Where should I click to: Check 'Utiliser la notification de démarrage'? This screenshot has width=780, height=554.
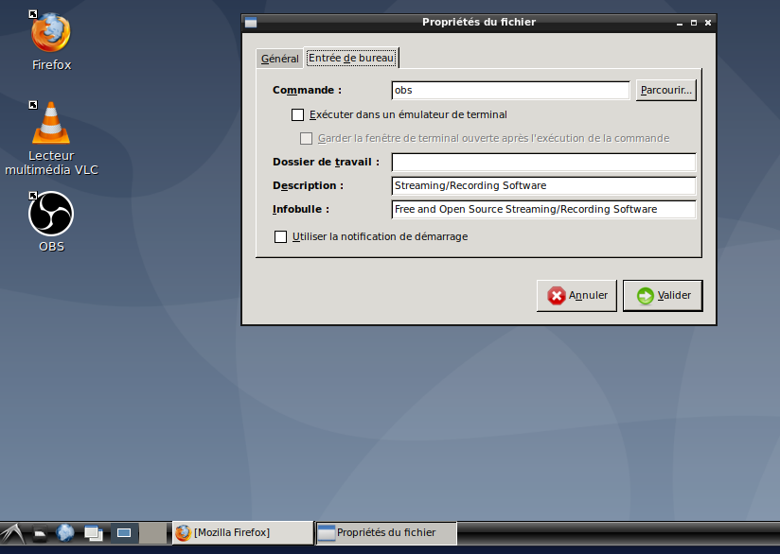pyautogui.click(x=281, y=237)
